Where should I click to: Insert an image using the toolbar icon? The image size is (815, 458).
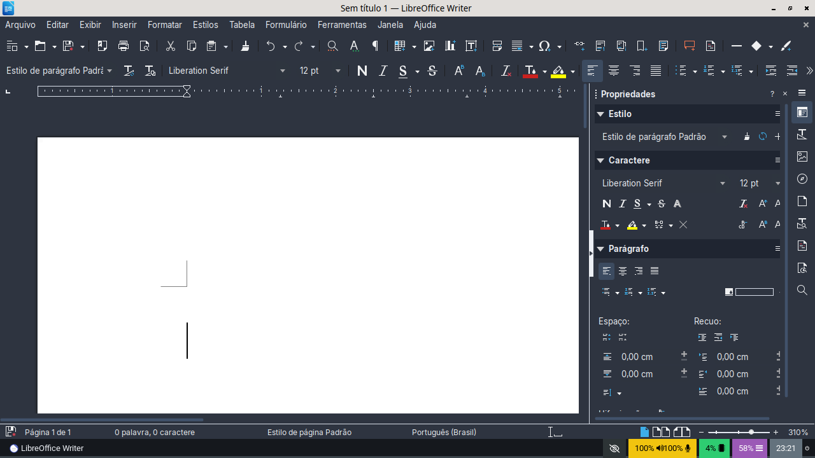point(429,46)
